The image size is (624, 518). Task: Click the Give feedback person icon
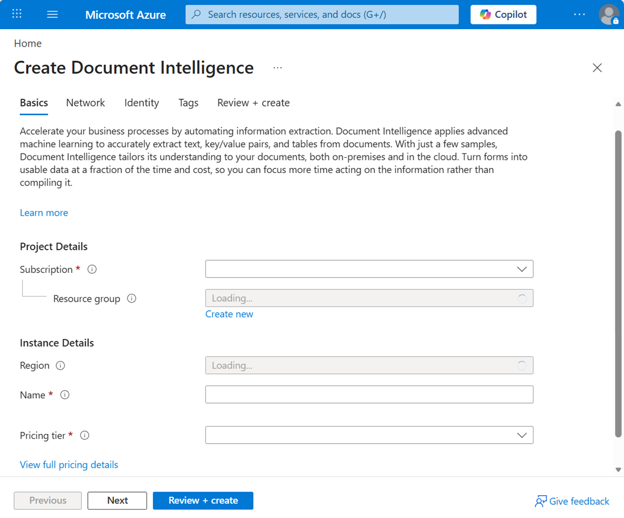(541, 501)
